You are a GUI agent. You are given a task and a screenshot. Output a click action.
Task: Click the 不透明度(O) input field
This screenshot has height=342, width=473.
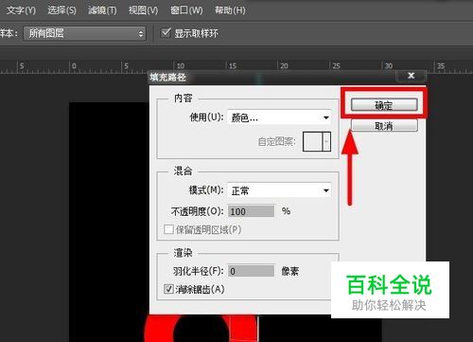pos(251,211)
